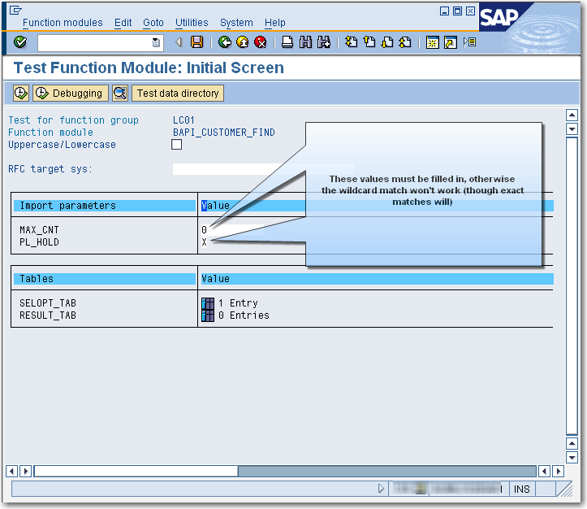Click the First Page icon
The image size is (587, 509).
[x=352, y=42]
